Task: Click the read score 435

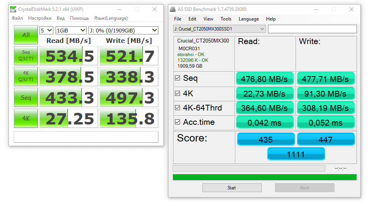Action: point(266,140)
